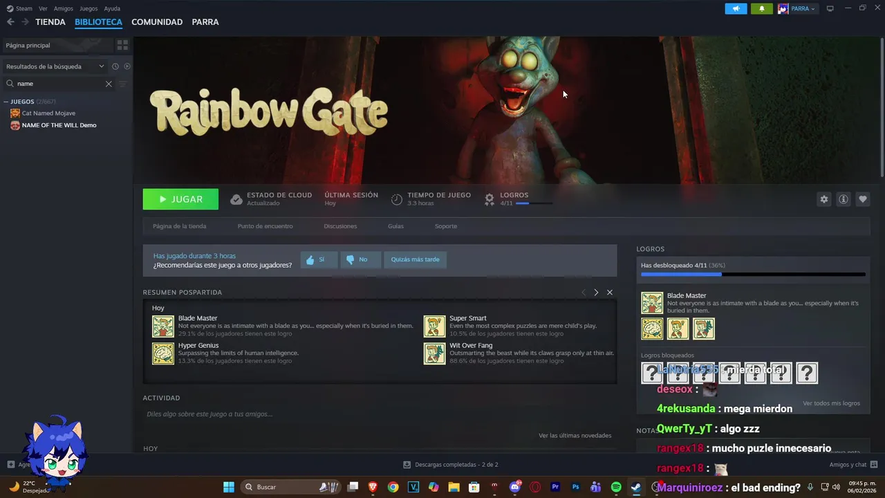The image size is (885, 498).
Task: Open the Ver menu
Action: (43, 9)
